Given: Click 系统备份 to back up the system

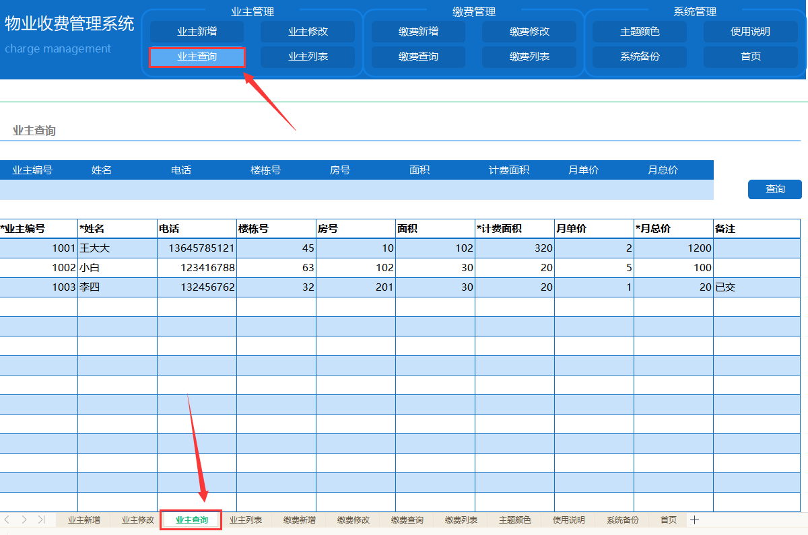Looking at the screenshot, I should (x=639, y=57).
